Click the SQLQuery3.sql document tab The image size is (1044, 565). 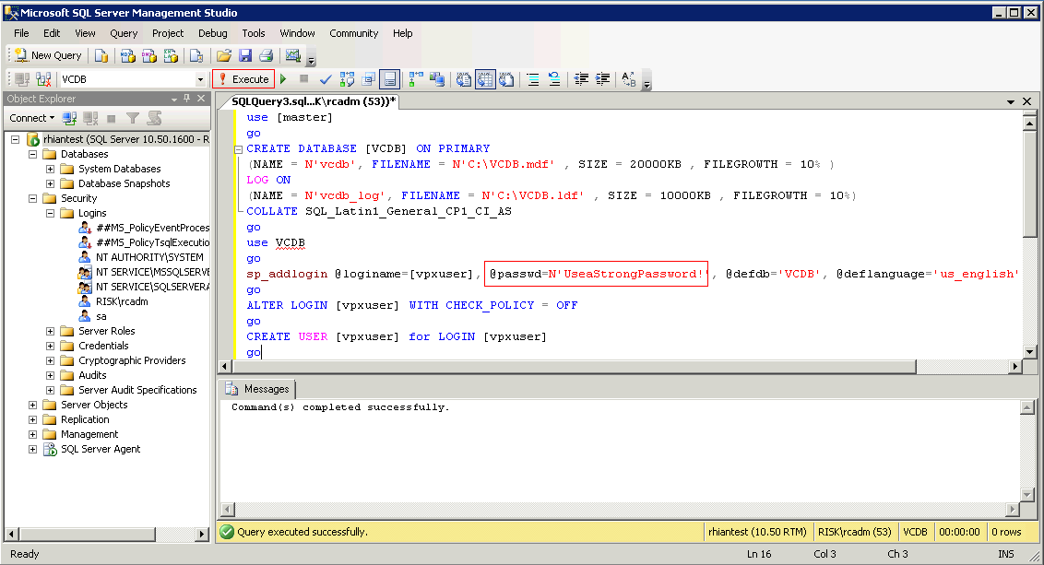pos(313,101)
